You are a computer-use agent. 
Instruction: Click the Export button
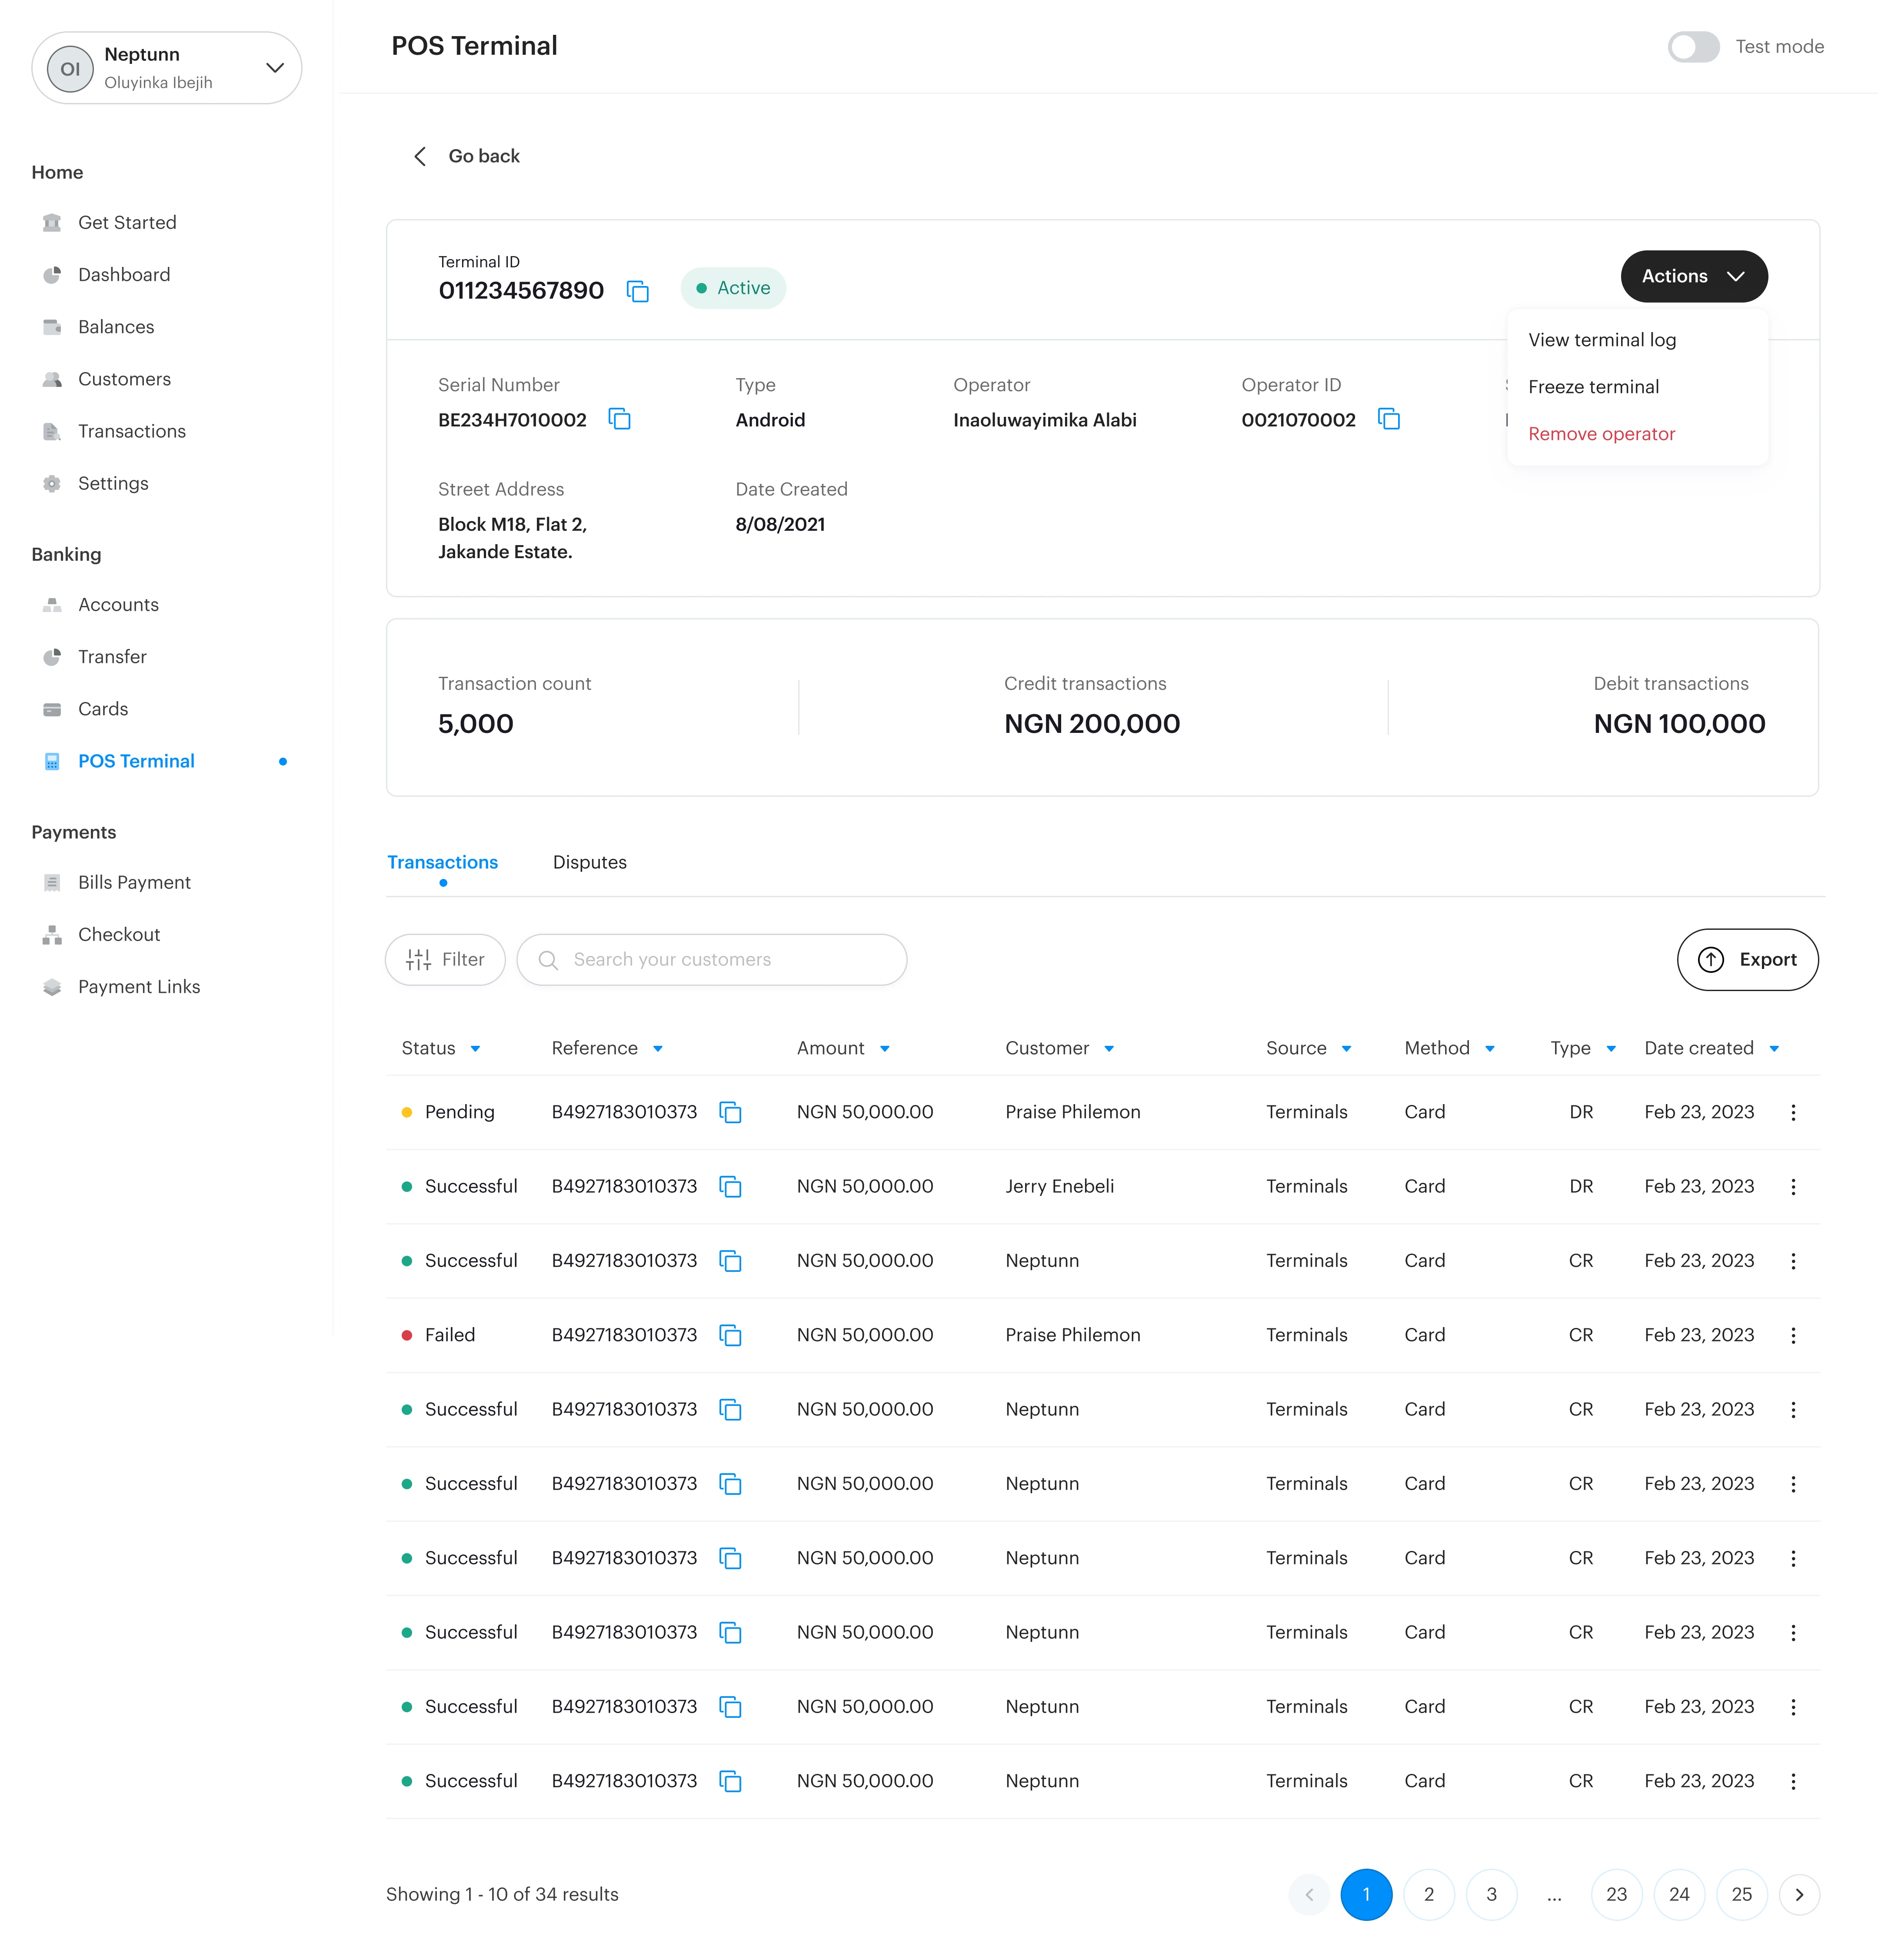coord(1747,960)
